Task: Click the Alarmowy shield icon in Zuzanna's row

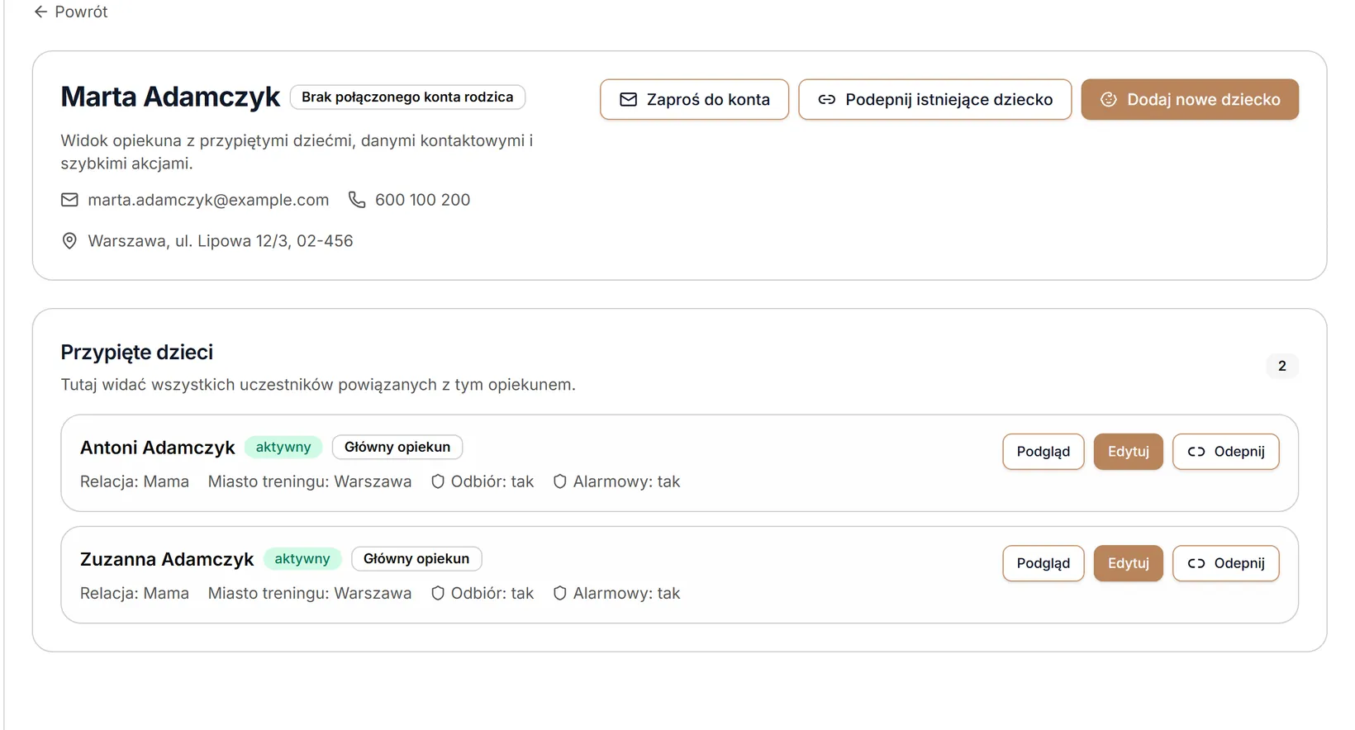Action: coord(559,593)
